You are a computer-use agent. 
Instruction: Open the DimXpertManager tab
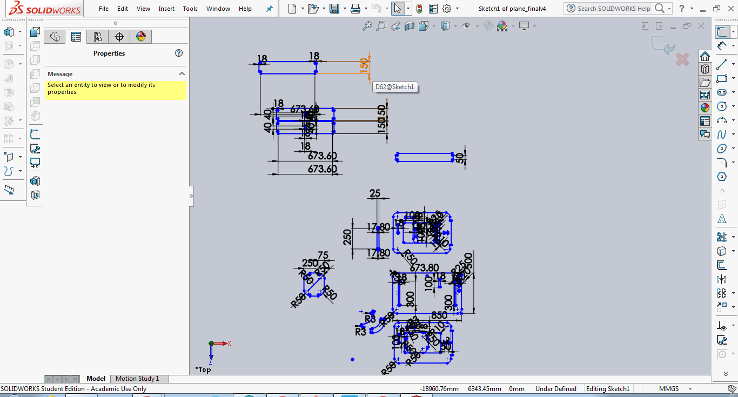119,37
